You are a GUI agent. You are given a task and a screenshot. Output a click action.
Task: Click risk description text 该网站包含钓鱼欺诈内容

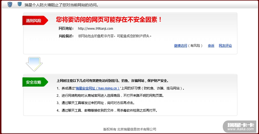point(115,36)
